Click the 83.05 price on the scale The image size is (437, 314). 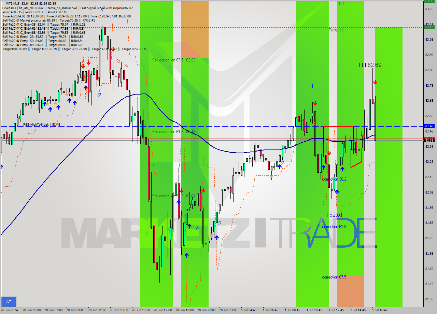[x=429, y=40]
